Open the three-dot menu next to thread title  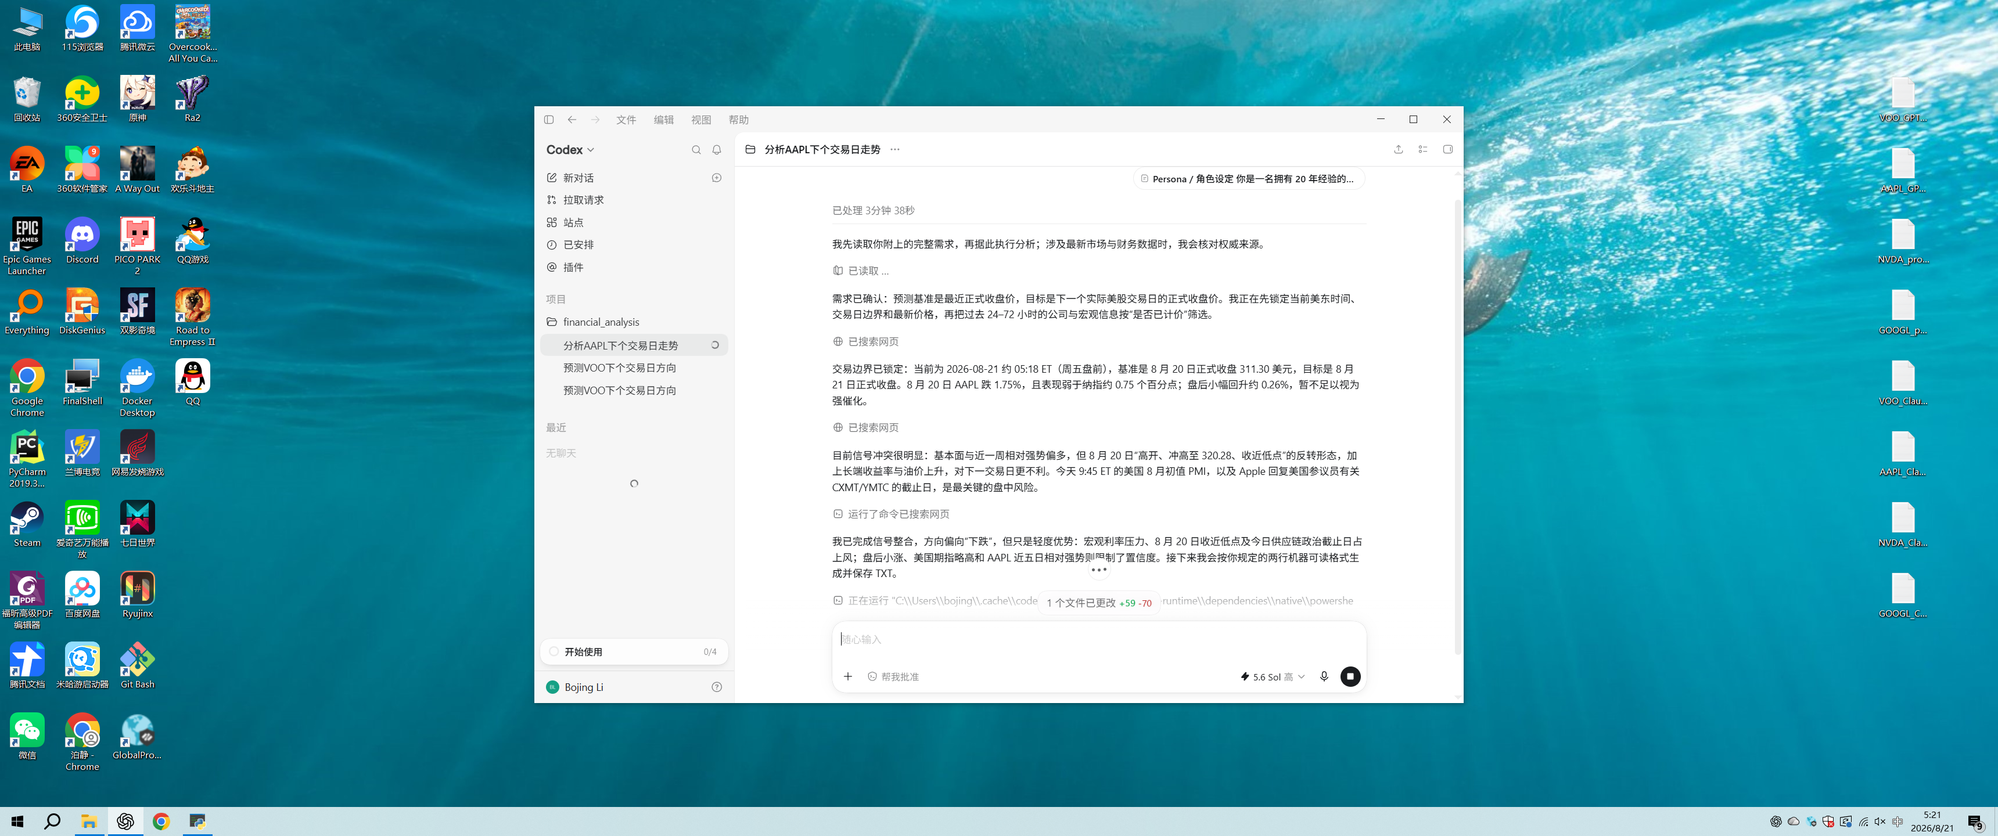(x=895, y=149)
